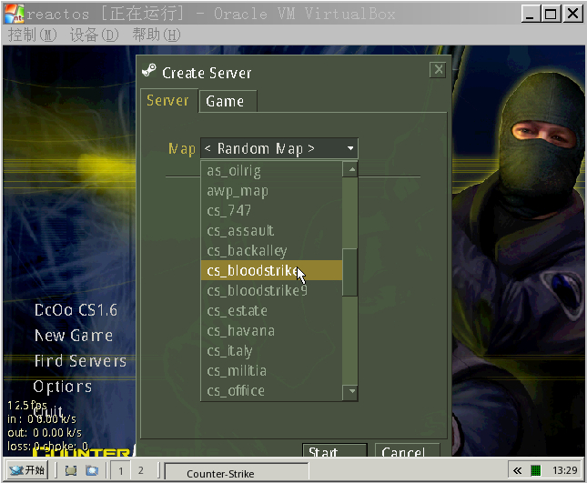Click the Steam logo icon in Create Server

[149, 71]
